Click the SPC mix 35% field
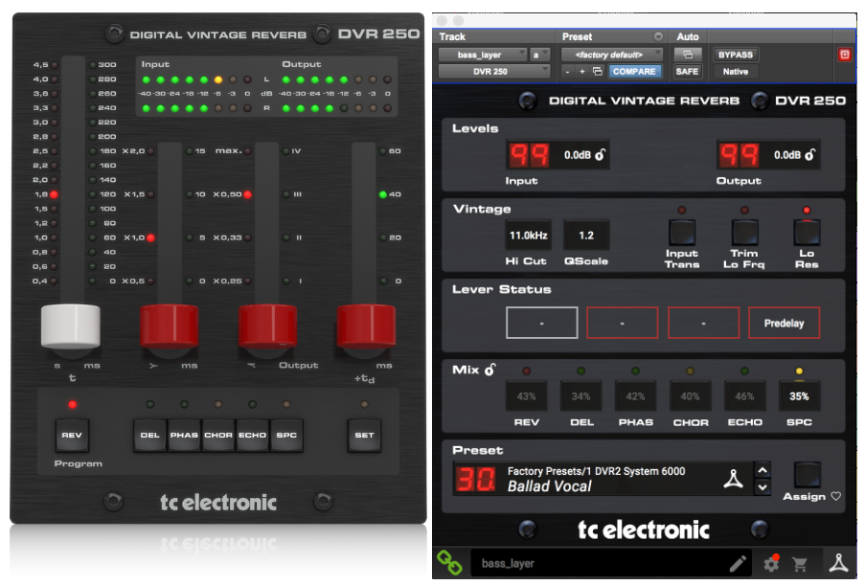 pos(799,396)
